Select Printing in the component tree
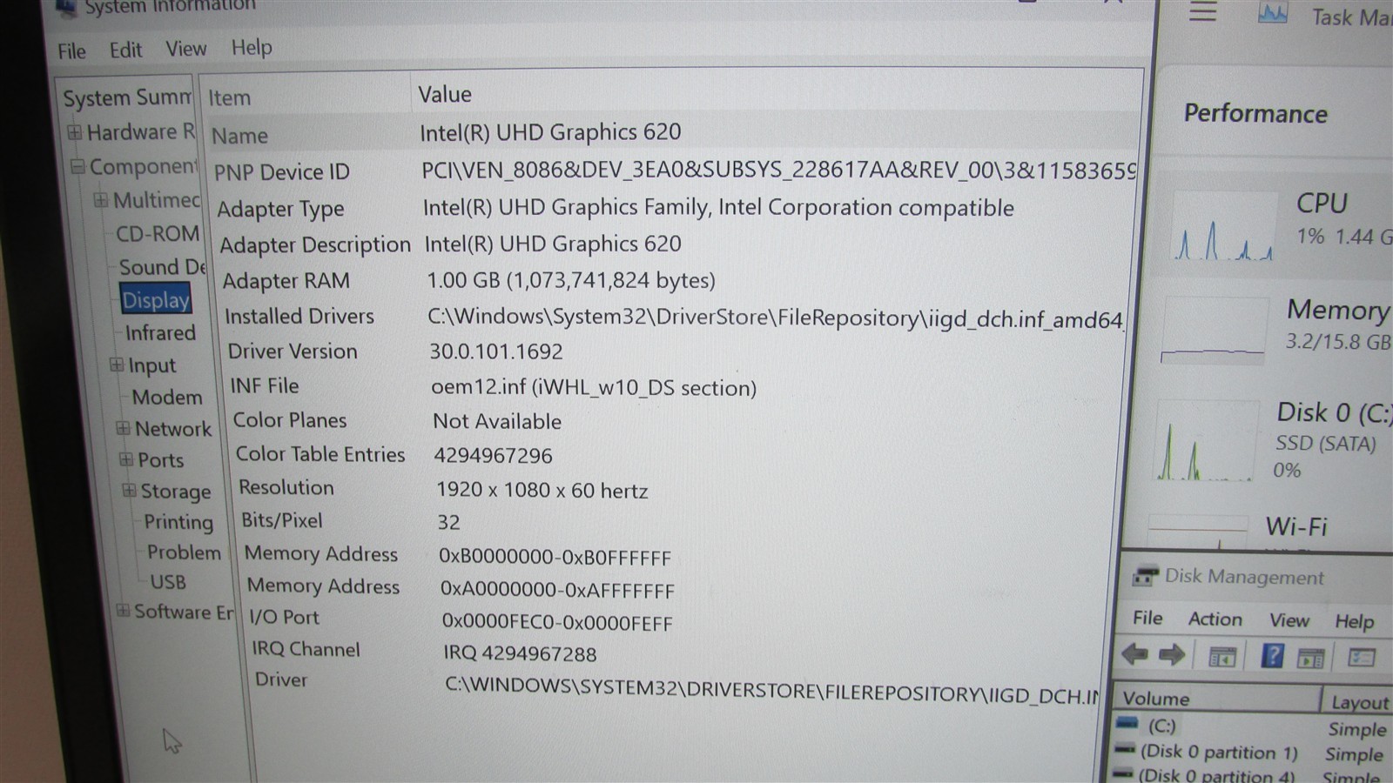The image size is (1393, 783). point(178,522)
